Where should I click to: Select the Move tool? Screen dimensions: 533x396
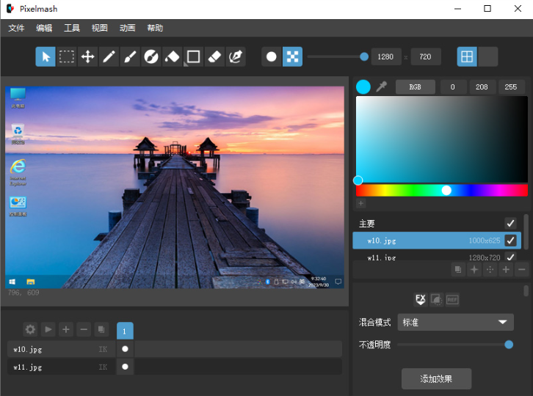87,56
